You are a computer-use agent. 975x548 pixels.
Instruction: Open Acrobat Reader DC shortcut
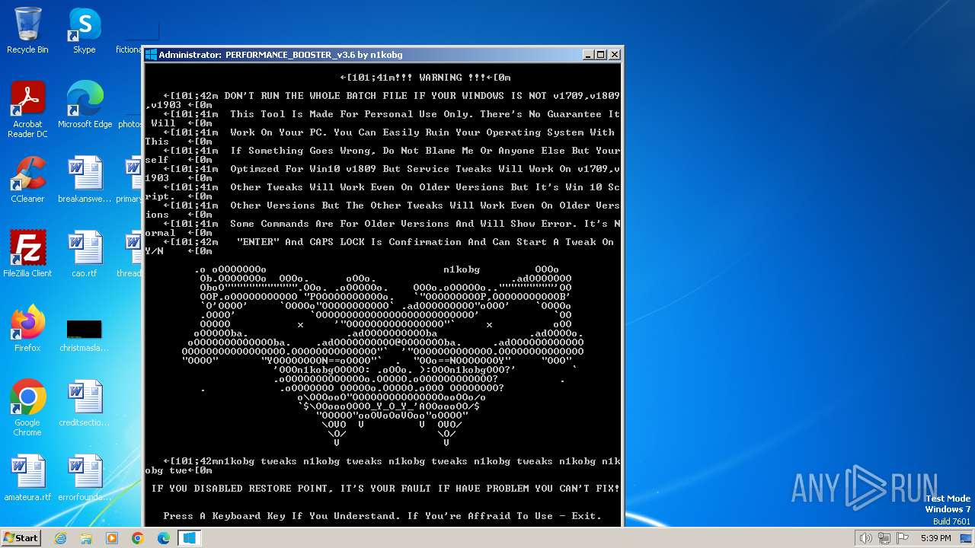click(x=27, y=110)
